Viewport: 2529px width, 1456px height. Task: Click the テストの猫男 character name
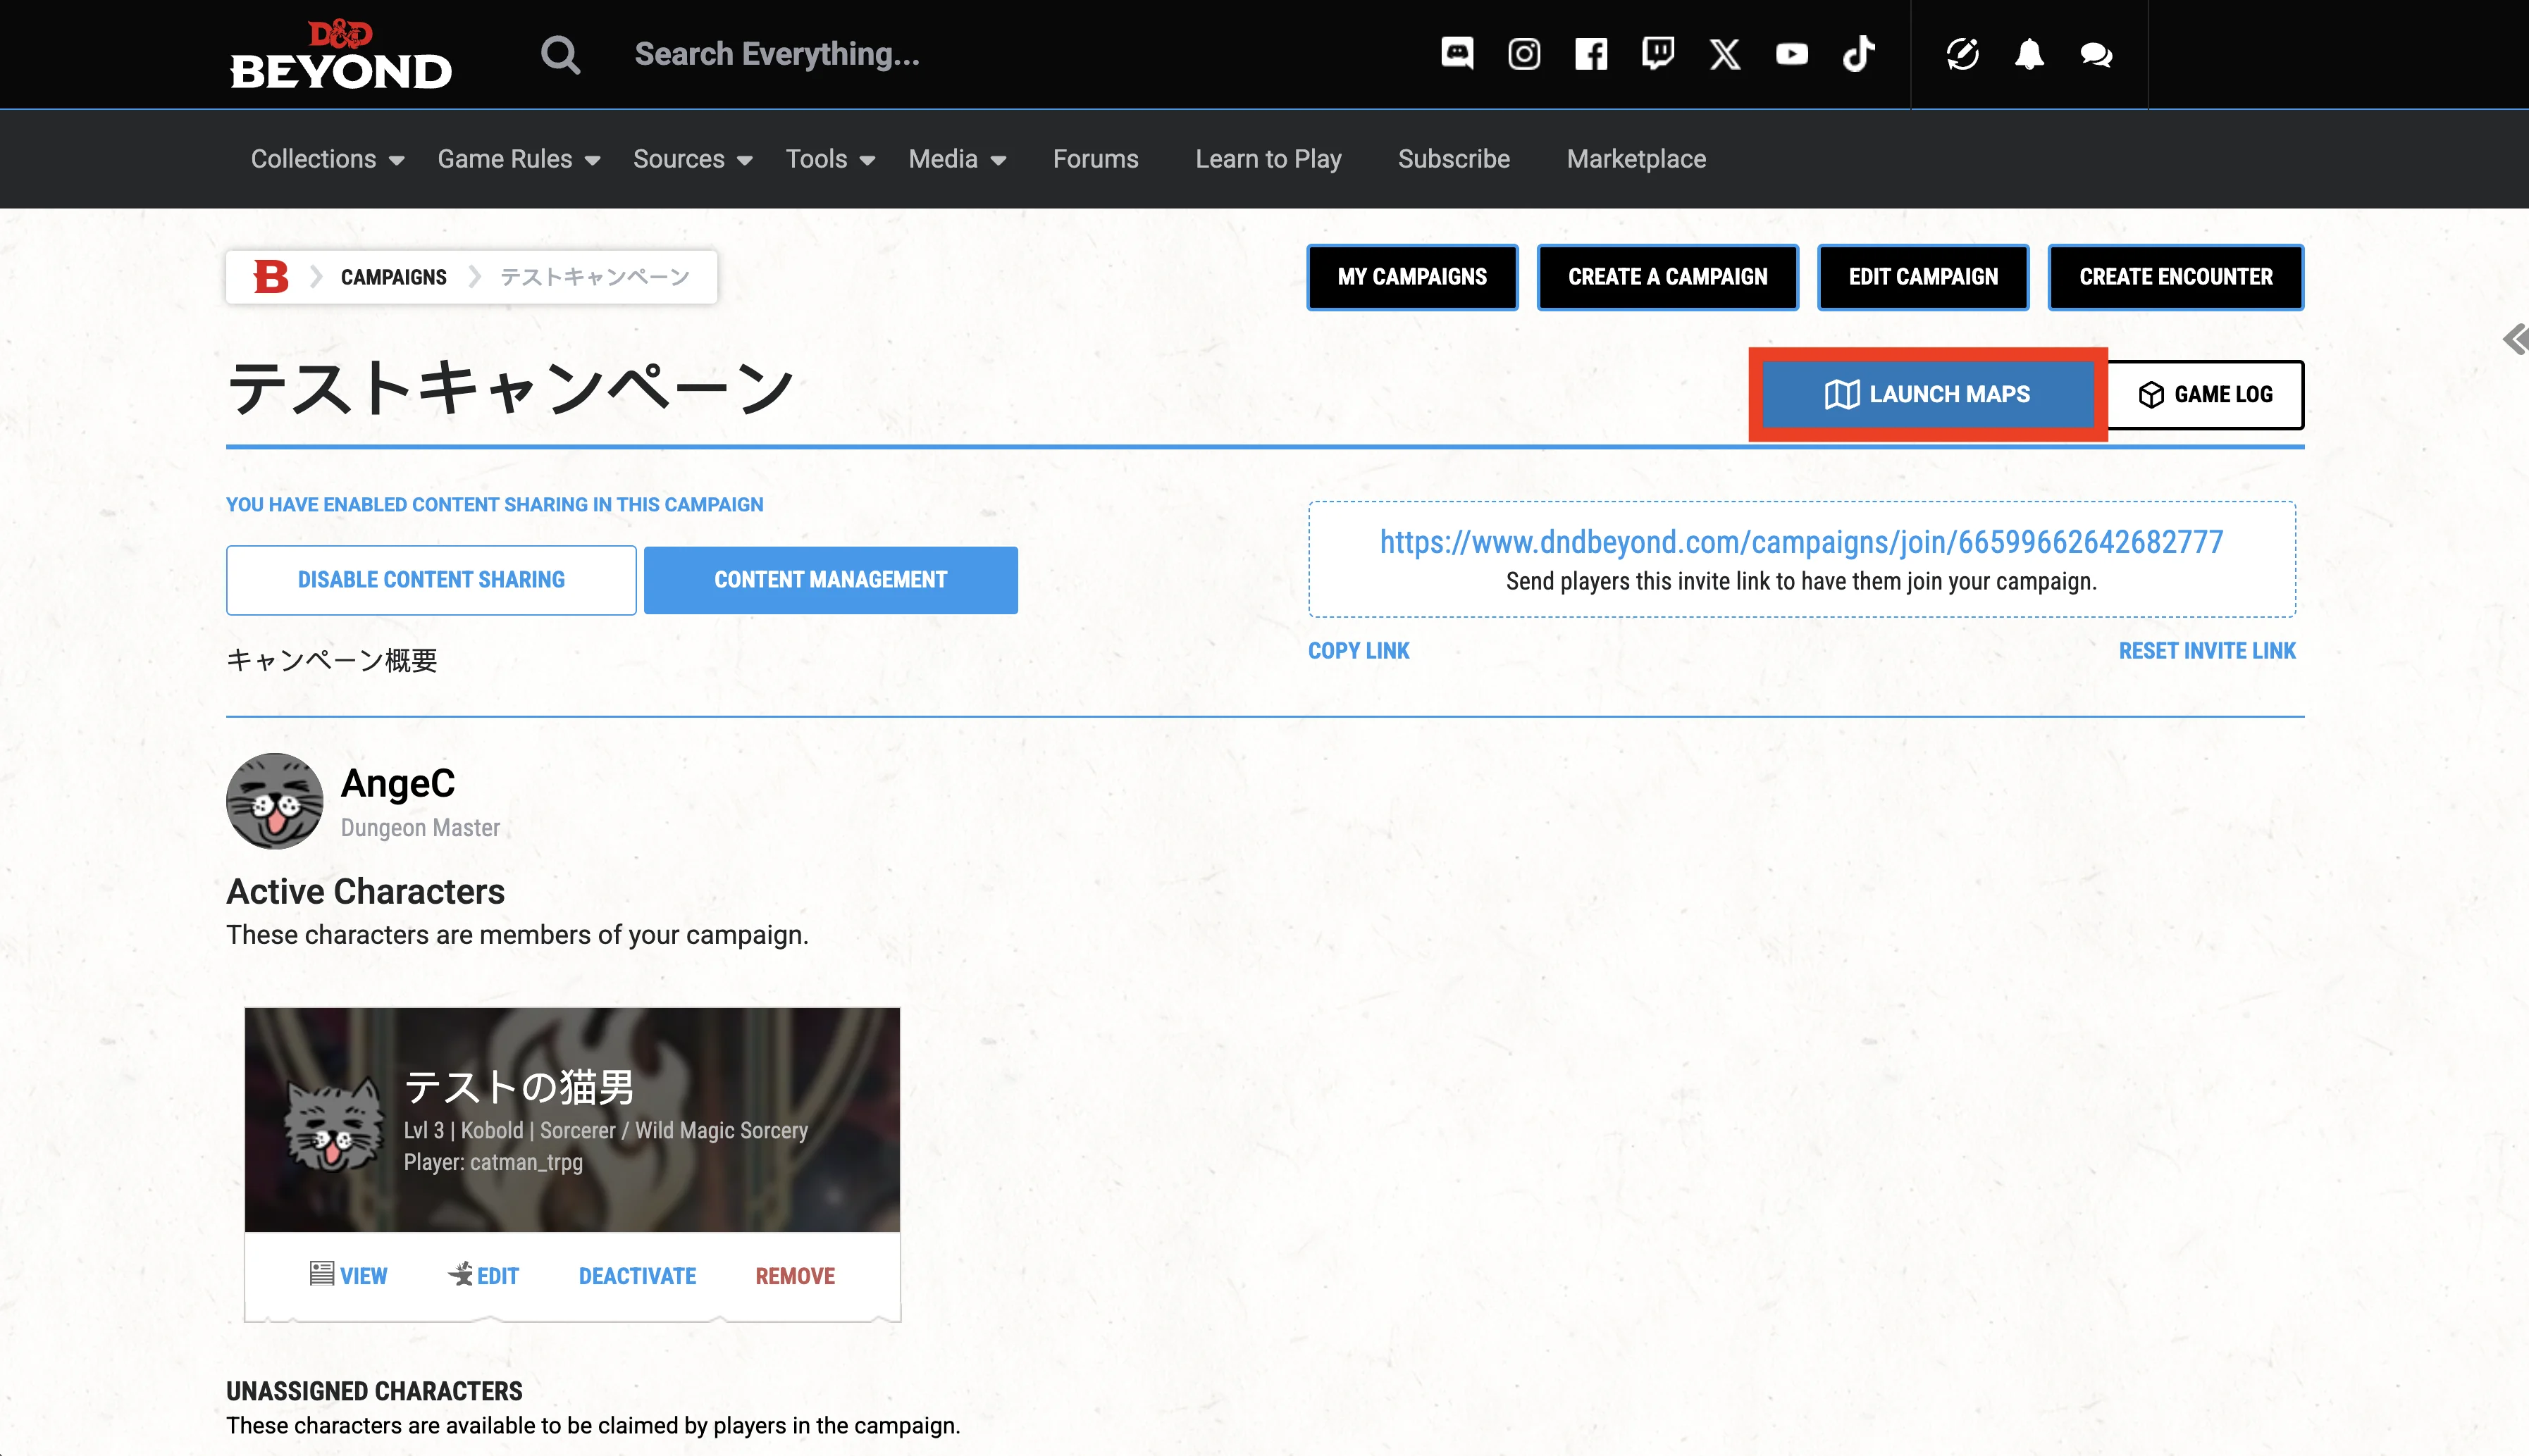tap(518, 1087)
